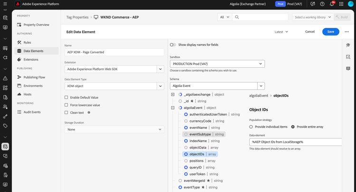Expand the _algoliaexchange tree node
Viewport: 356px width, 192px height.
tap(173, 94)
